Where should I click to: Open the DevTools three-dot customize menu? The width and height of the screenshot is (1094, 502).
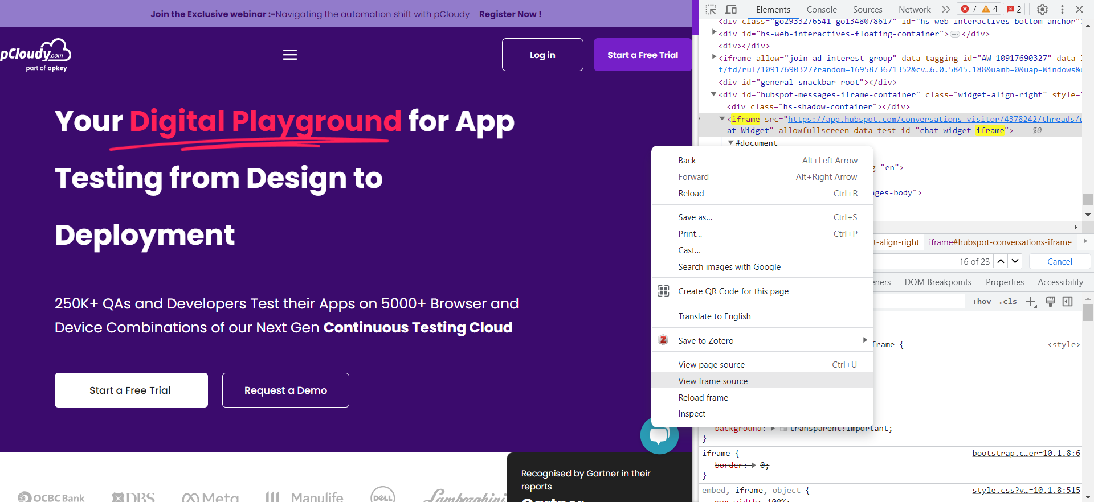1062,9
